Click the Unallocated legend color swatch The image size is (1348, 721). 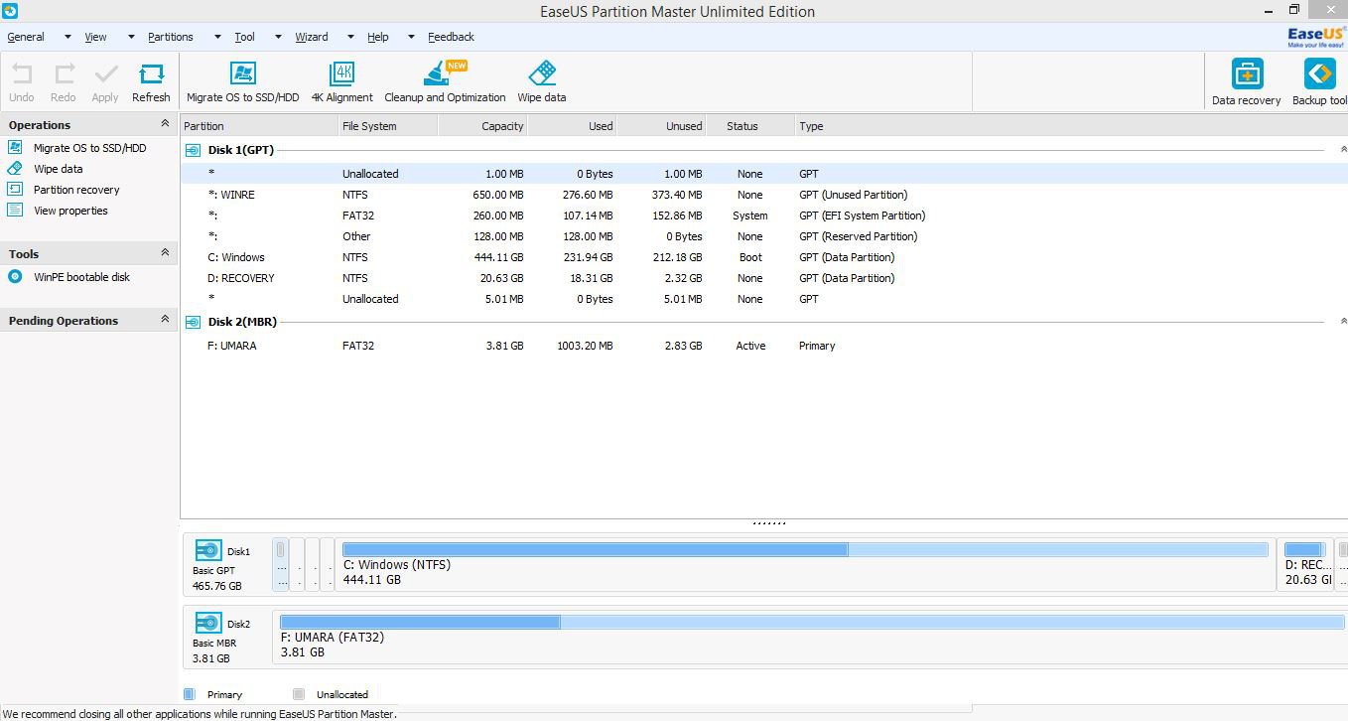click(299, 694)
